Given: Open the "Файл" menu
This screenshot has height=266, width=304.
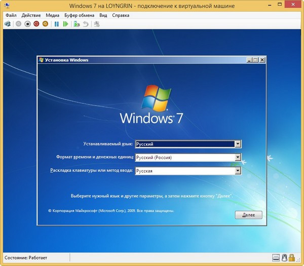Looking at the screenshot, I should [x=11, y=15].
